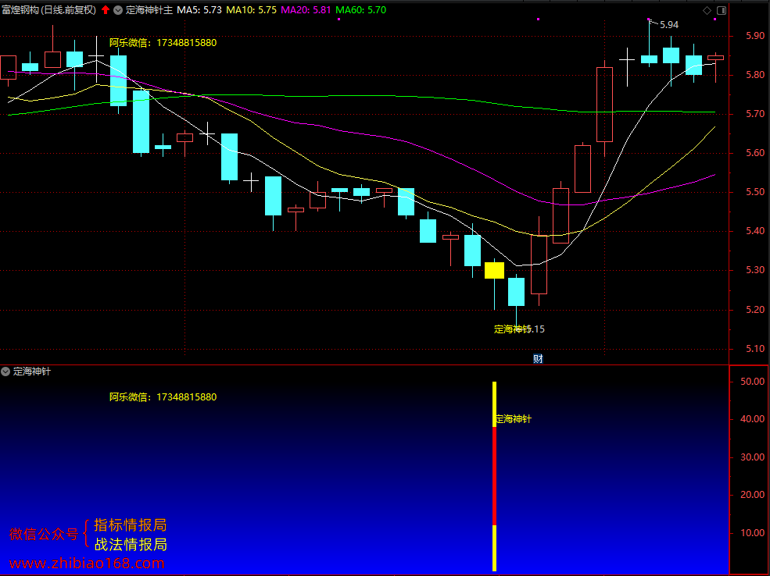
Task: Open the 定海神针主 indicator dropdown menu
Action: [x=118, y=10]
